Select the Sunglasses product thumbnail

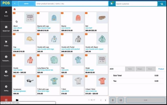pos(30,81)
